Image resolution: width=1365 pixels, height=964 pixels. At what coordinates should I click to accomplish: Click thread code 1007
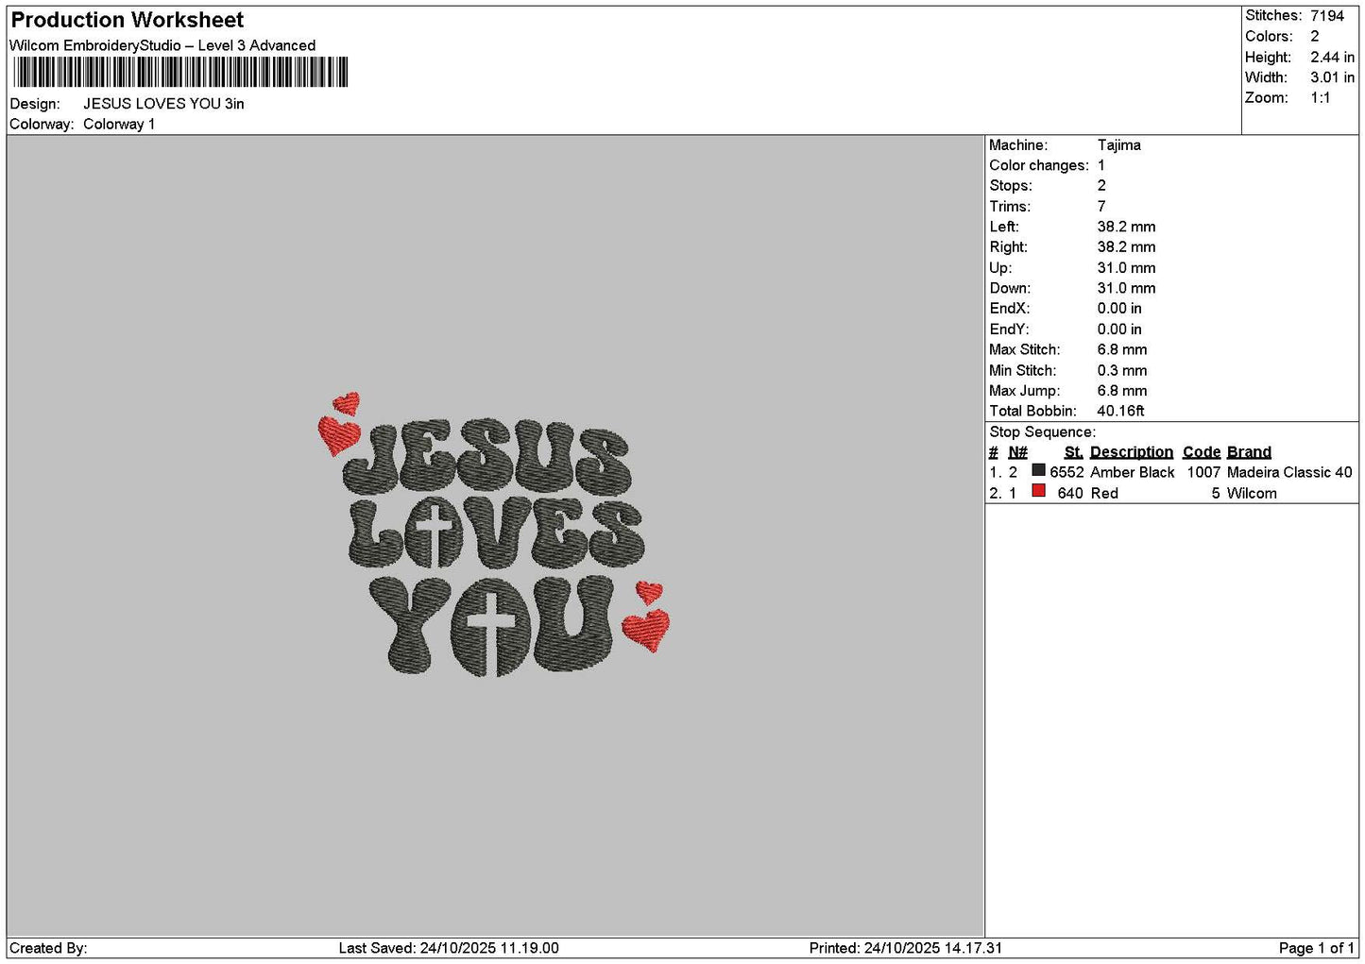(x=1203, y=473)
